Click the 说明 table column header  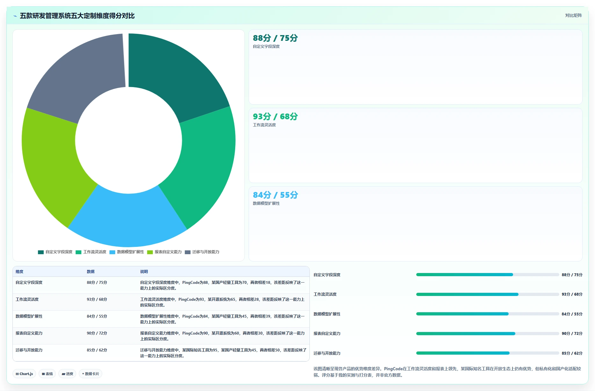(x=144, y=272)
